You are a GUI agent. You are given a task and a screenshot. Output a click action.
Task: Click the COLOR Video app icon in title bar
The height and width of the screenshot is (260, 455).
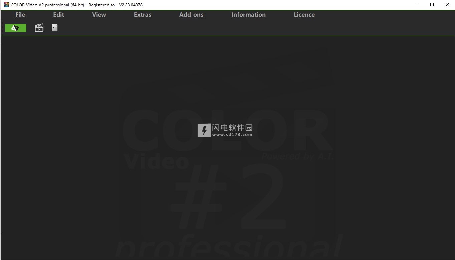pyautogui.click(x=6, y=5)
